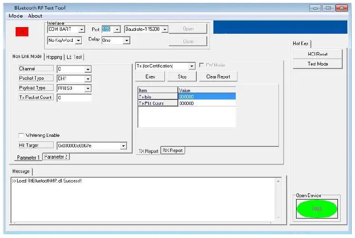Viewport: 355px width, 238px height.
Task: Click the green Open Device indicator
Action: tap(317, 209)
